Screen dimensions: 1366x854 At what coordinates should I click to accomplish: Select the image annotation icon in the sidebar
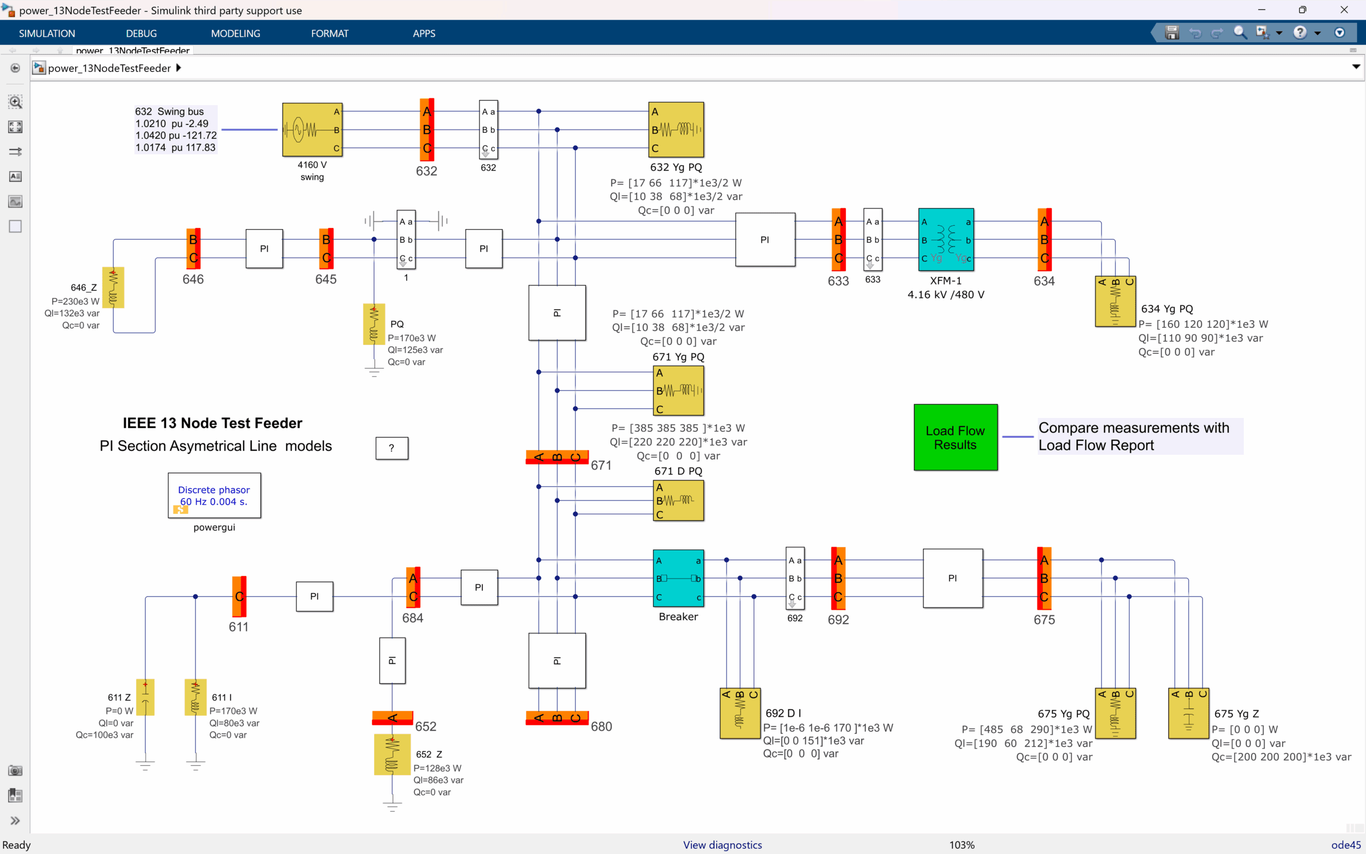pyautogui.click(x=15, y=201)
